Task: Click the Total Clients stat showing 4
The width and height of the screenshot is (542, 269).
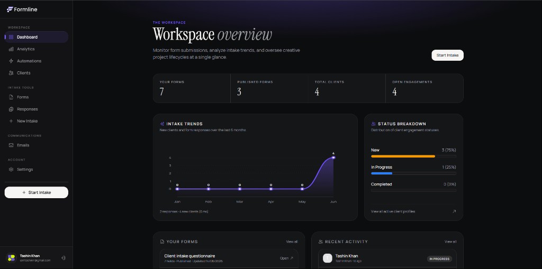Action: (x=347, y=88)
